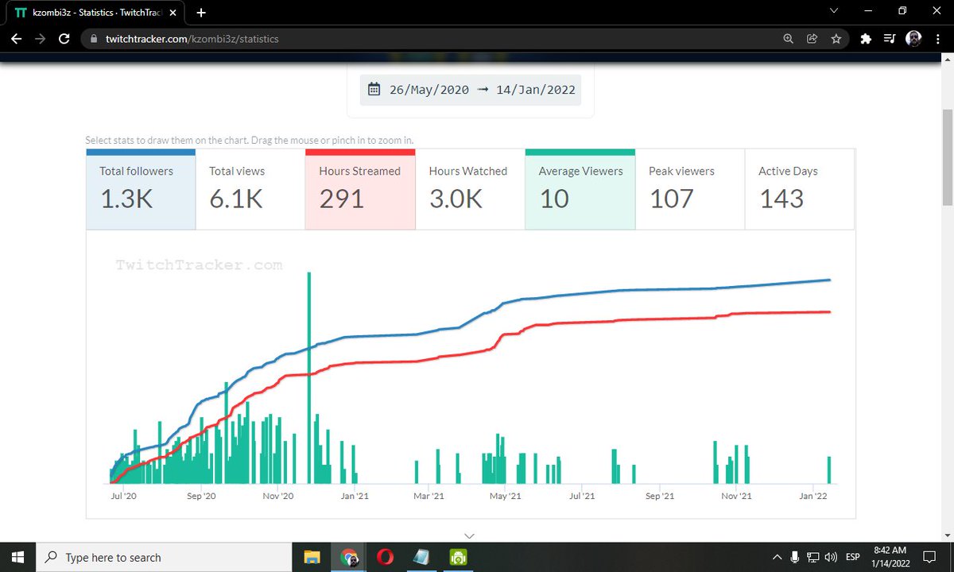
Task: Share this page icon in address bar
Action: pyautogui.click(x=812, y=38)
